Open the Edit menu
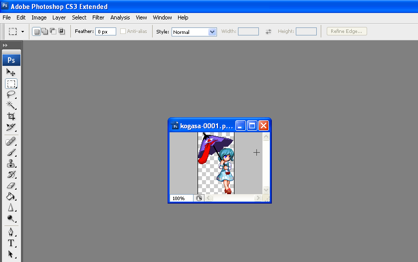 click(21, 17)
